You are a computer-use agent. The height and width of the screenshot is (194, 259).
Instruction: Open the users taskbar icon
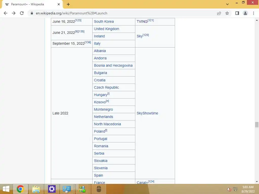[x=82, y=189]
